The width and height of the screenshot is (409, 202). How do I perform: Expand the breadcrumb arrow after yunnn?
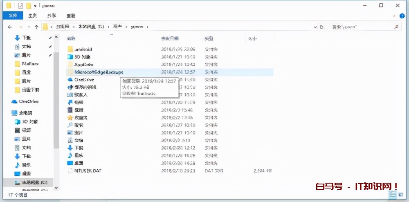(148, 27)
